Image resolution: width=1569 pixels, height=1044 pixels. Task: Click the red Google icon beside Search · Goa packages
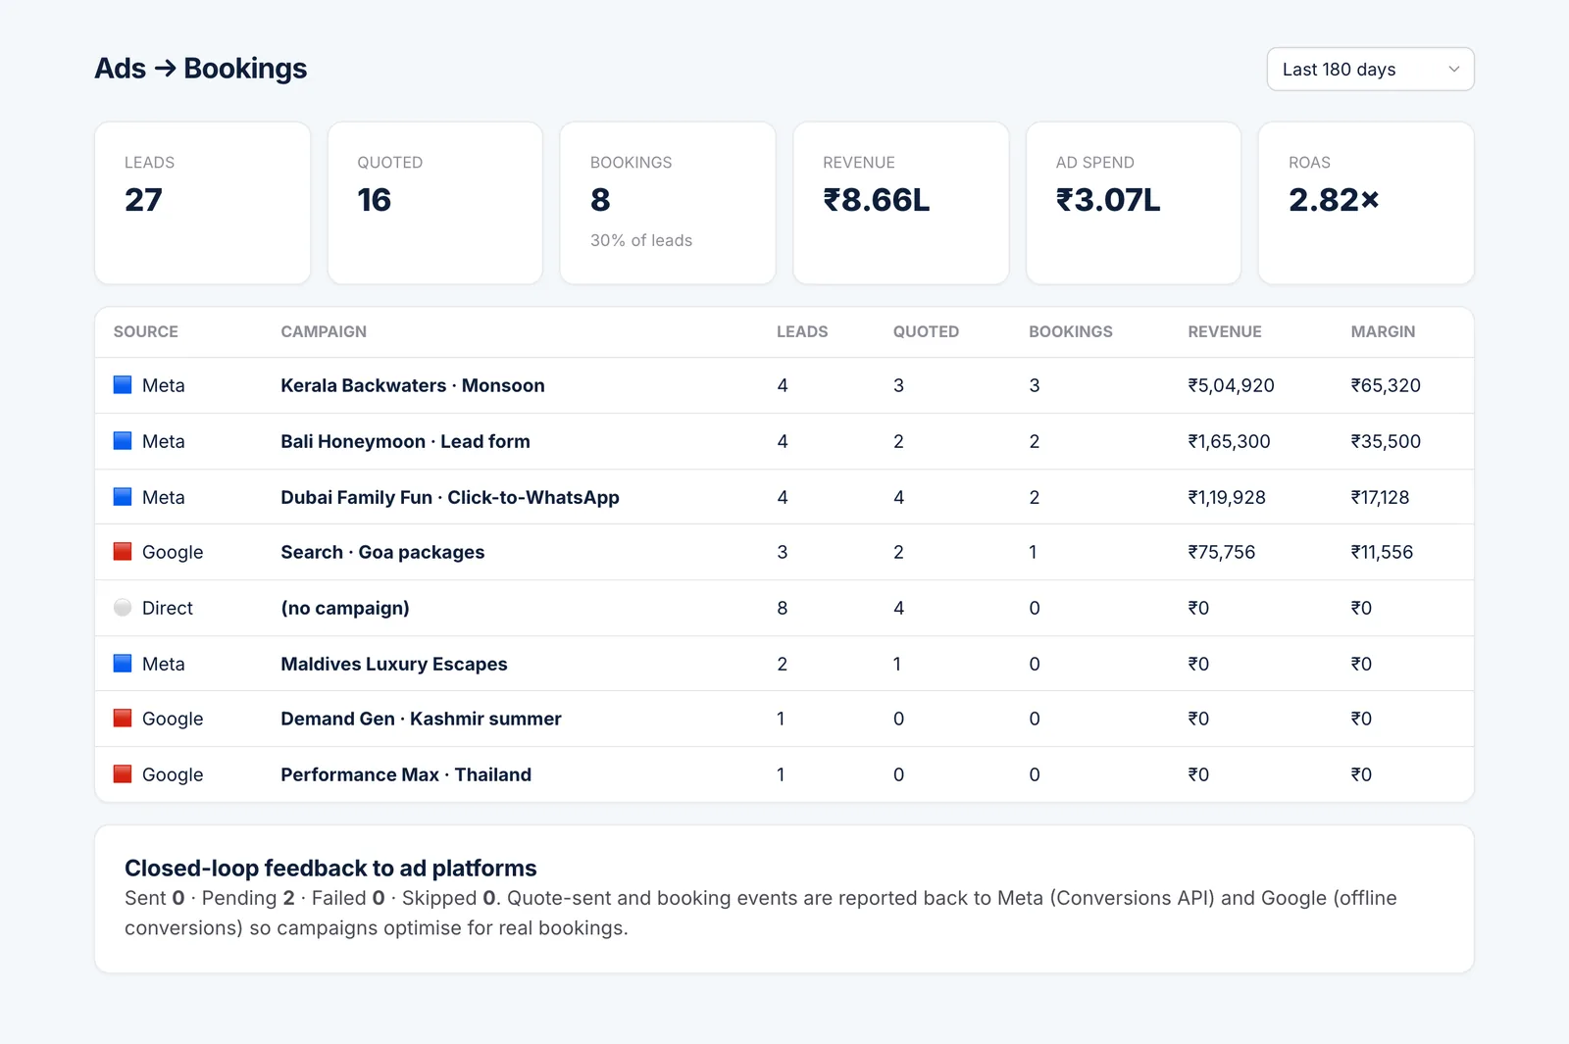tap(123, 552)
